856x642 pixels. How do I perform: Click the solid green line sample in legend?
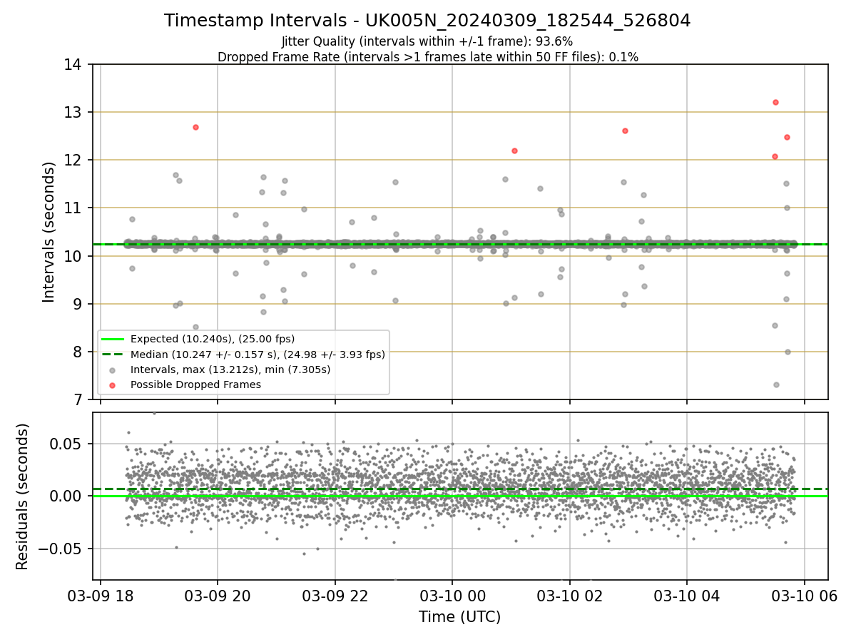pyautogui.click(x=113, y=340)
